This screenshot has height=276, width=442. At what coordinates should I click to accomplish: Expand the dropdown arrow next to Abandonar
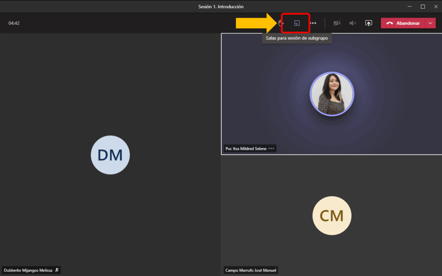430,23
